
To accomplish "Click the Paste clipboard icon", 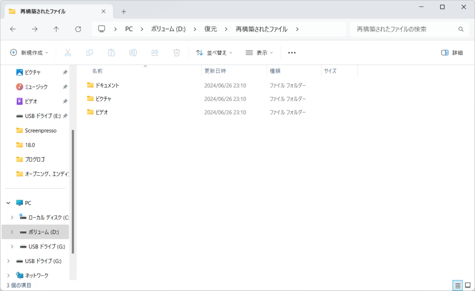I will pos(111,53).
